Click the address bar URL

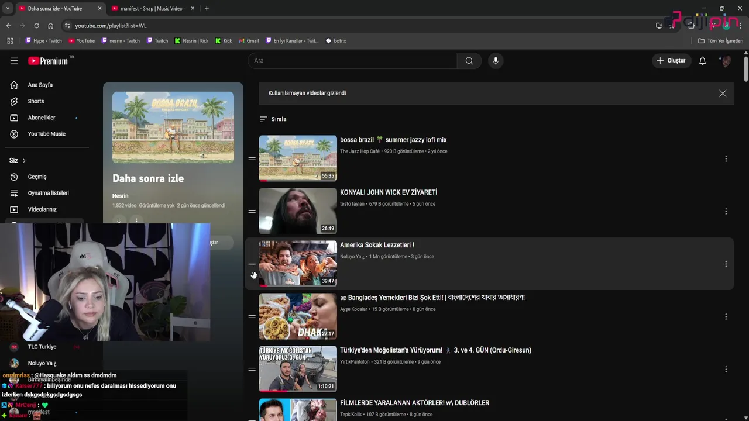[x=111, y=26]
